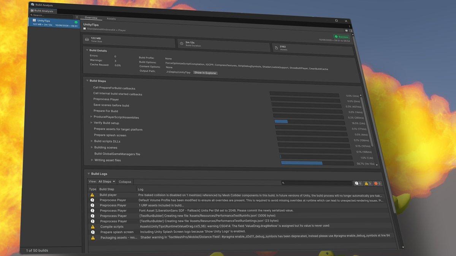The image size is (456, 256).
Task: Click the Success status badge
Action: point(342,37)
